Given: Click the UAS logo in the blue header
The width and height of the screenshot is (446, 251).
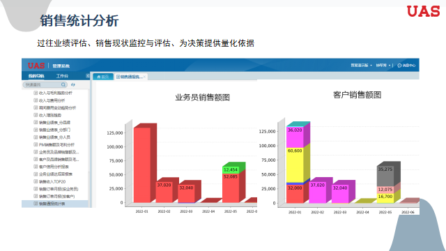Looking at the screenshot, I should 36,66.
